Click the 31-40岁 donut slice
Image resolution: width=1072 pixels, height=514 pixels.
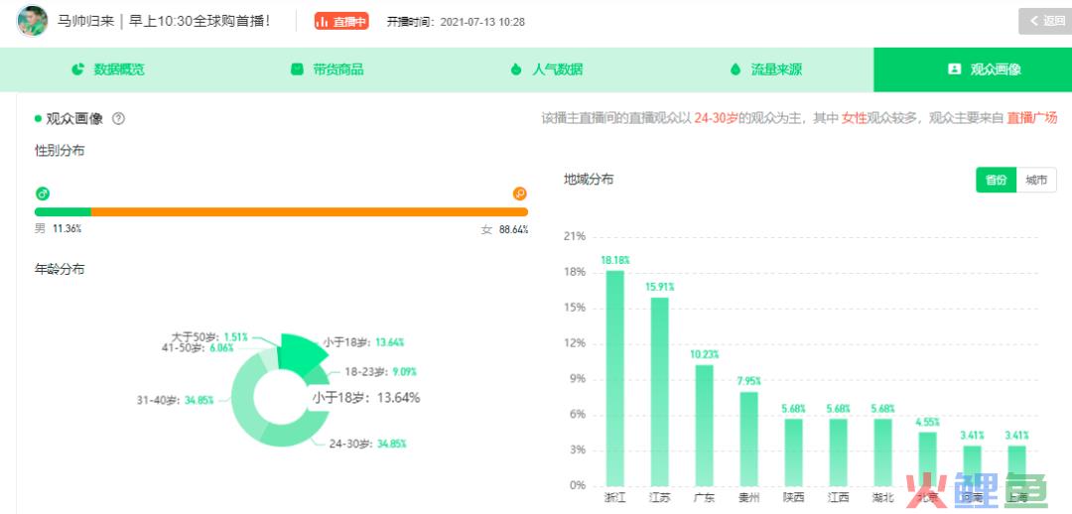[x=243, y=397]
